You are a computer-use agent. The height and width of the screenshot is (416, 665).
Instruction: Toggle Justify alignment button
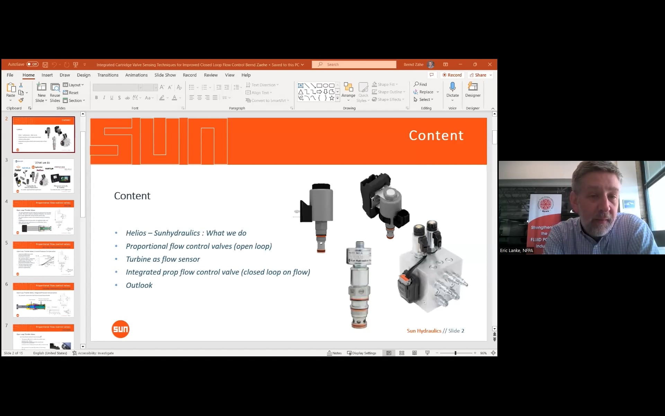215,98
